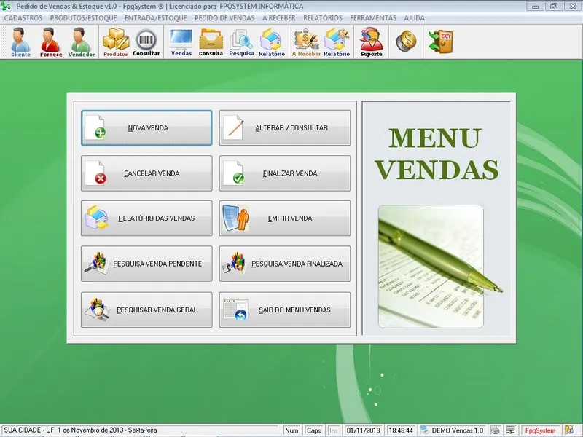Open the Cliente toolbar icon
The height and width of the screenshot is (437, 583).
(20, 42)
